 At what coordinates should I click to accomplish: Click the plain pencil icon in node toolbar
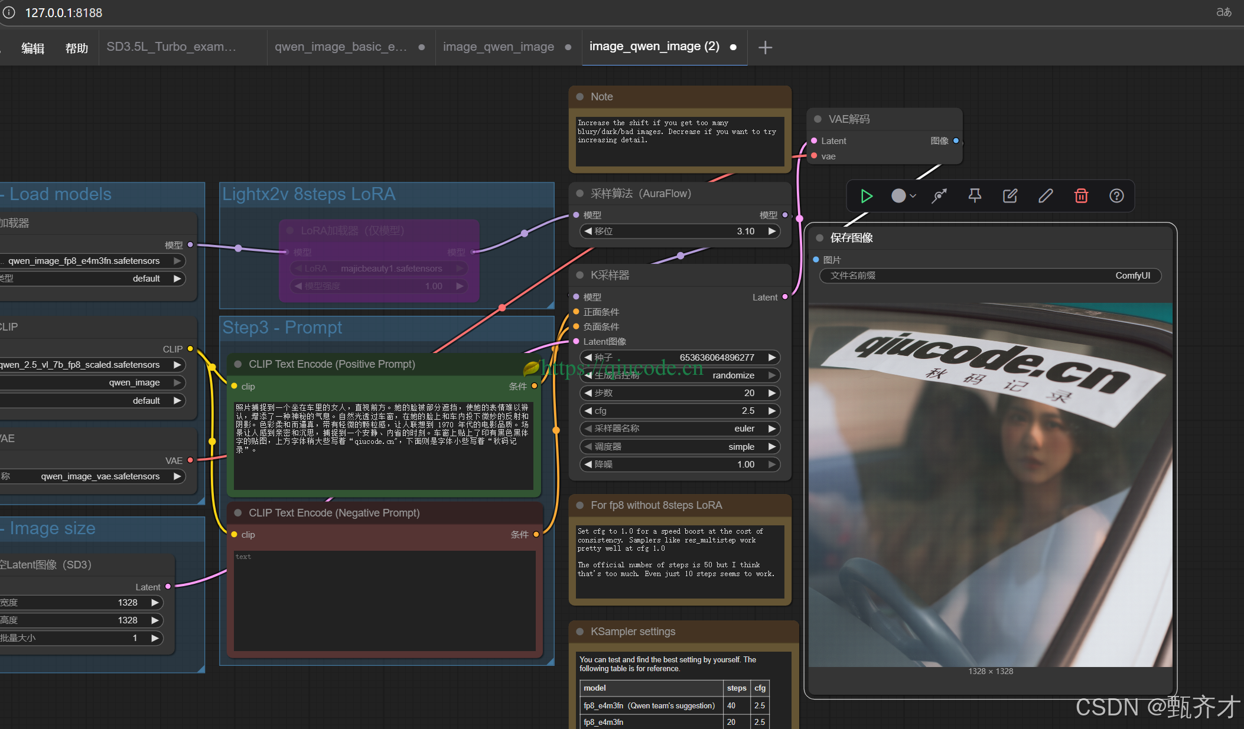pos(1046,196)
